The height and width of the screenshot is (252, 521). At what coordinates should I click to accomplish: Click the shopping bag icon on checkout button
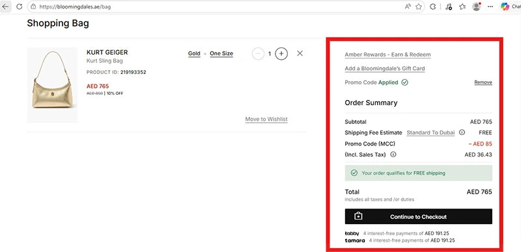click(x=358, y=216)
